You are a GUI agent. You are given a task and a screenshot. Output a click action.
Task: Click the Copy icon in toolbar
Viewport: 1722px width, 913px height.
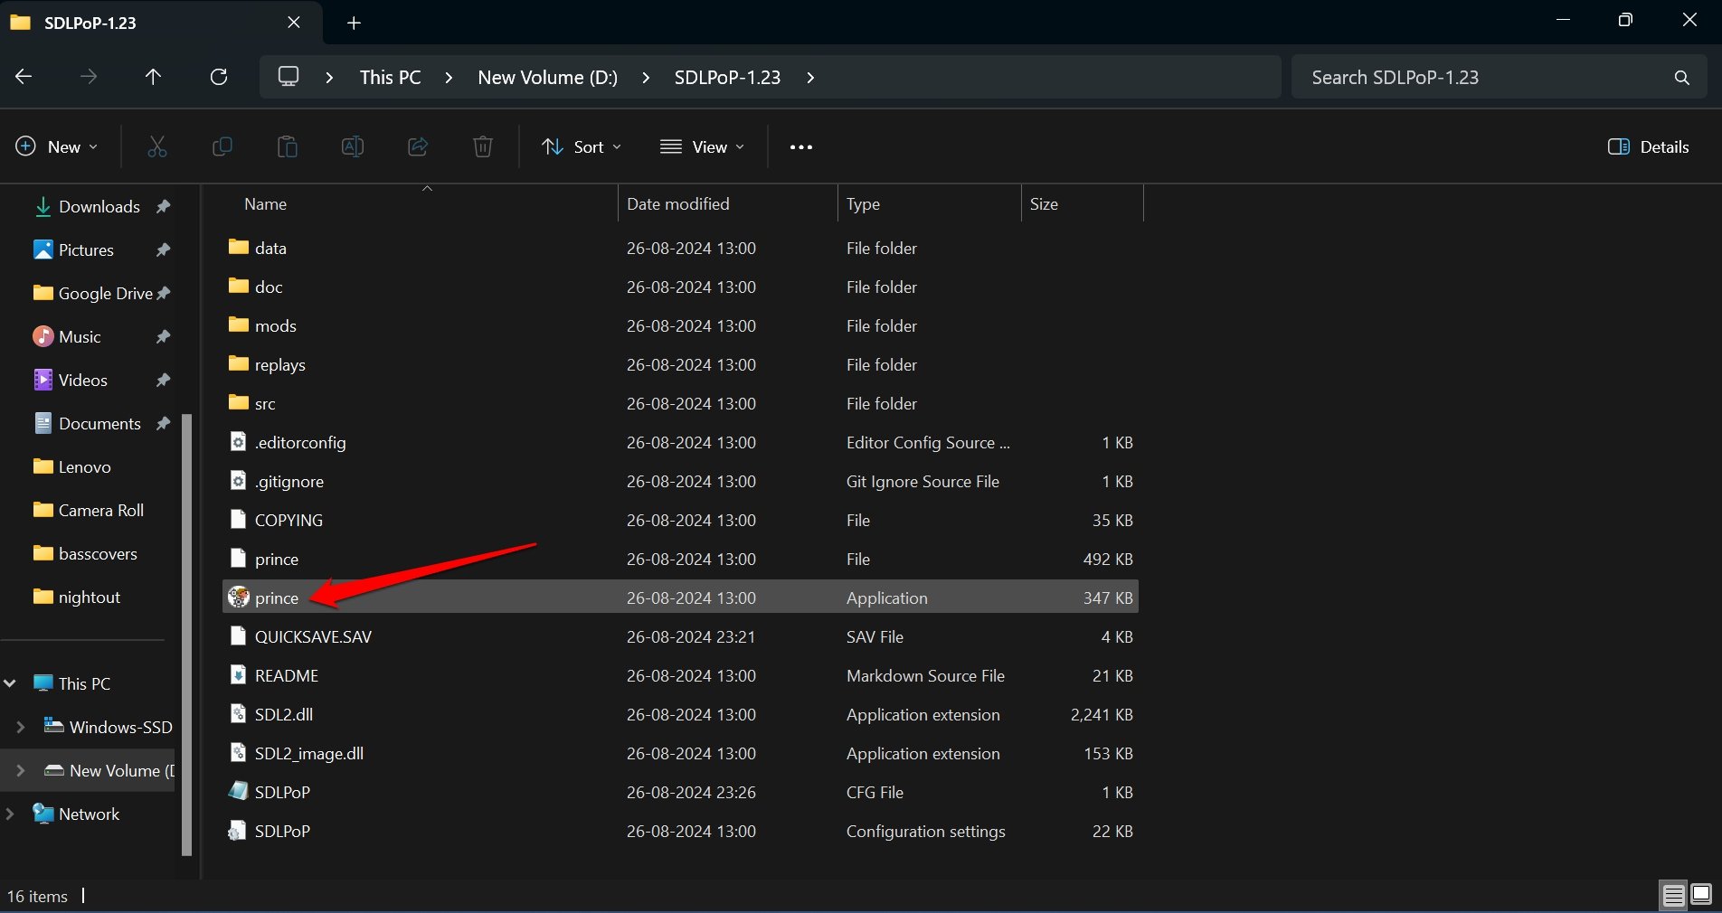222,146
